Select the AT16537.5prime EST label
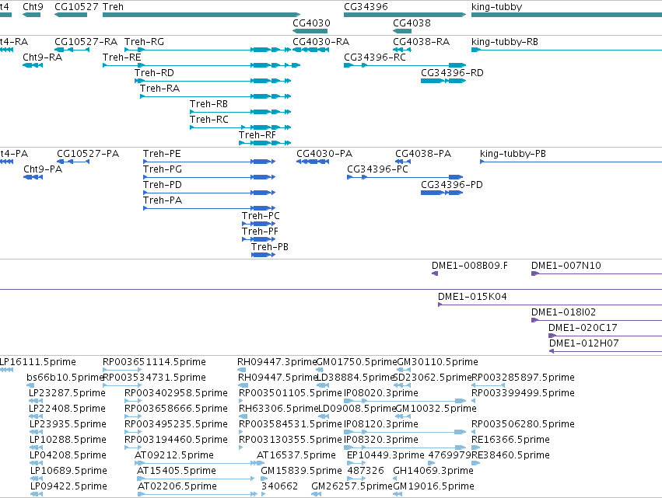 [296, 455]
